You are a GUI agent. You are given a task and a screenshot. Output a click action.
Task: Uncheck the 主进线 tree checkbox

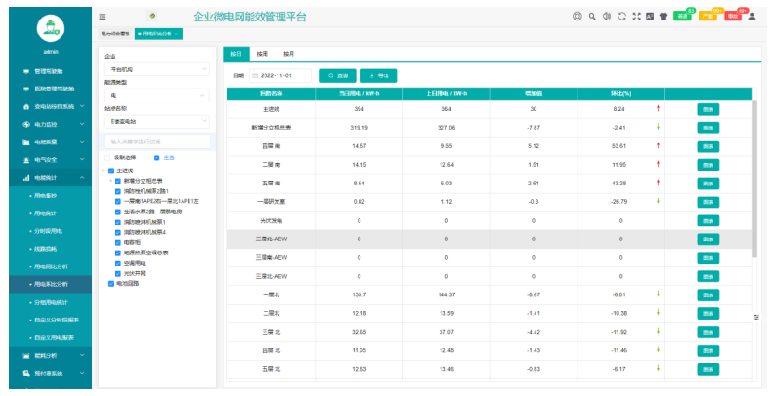111,171
